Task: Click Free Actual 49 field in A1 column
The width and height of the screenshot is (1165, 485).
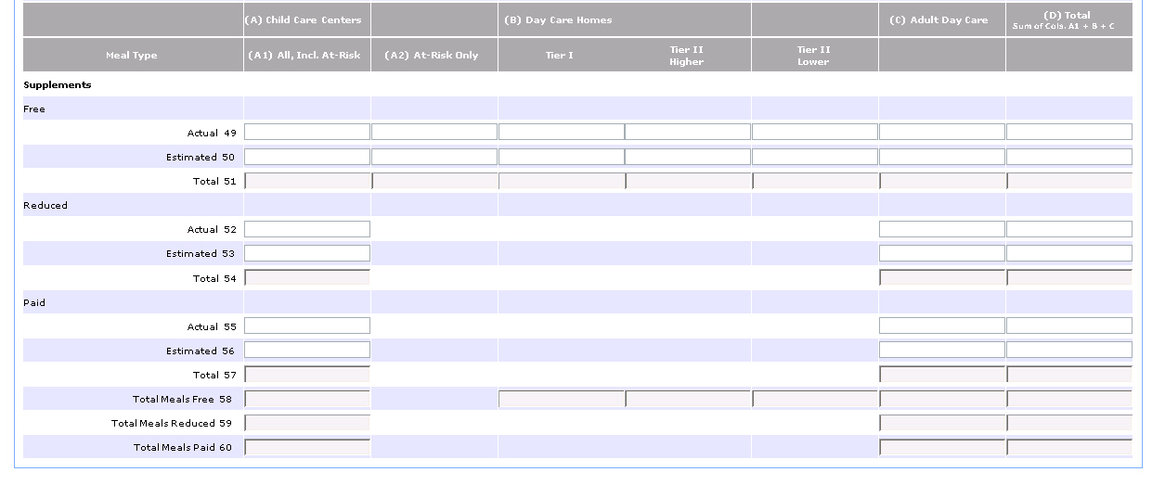Action: coord(307,133)
